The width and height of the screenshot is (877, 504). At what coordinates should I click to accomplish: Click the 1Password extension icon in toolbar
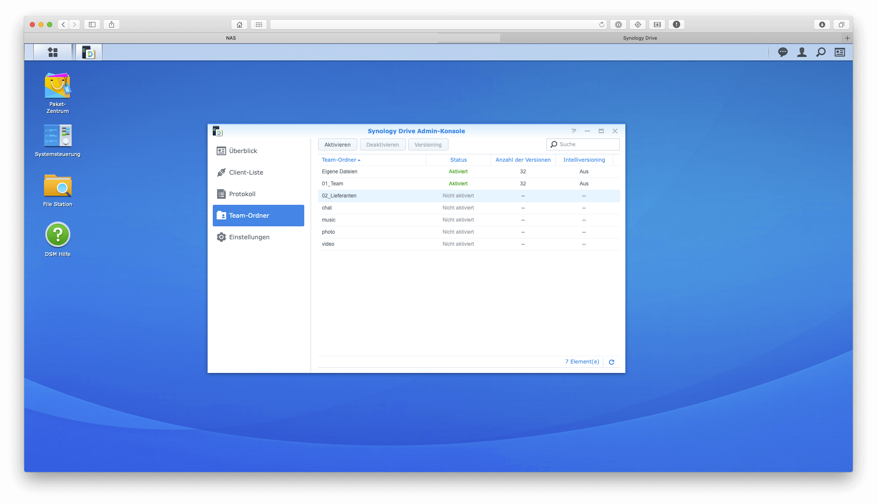pos(618,25)
